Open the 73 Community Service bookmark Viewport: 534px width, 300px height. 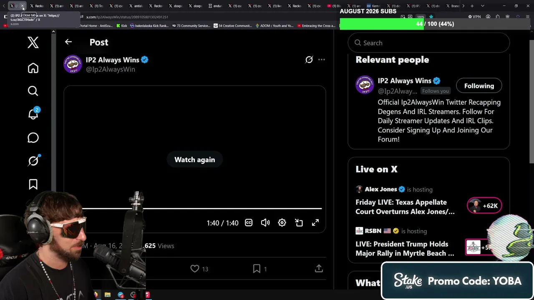(191, 26)
